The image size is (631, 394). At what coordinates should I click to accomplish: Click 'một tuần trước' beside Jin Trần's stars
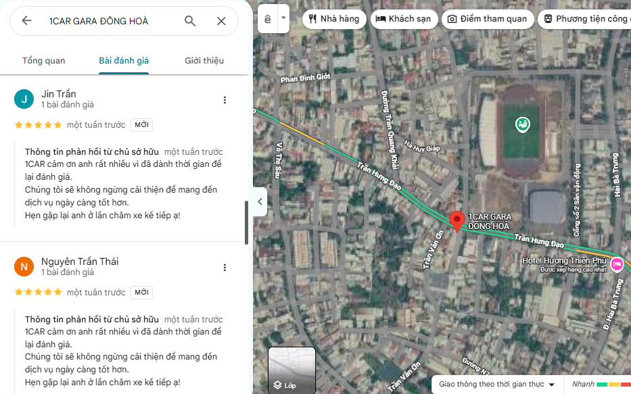pyautogui.click(x=96, y=125)
